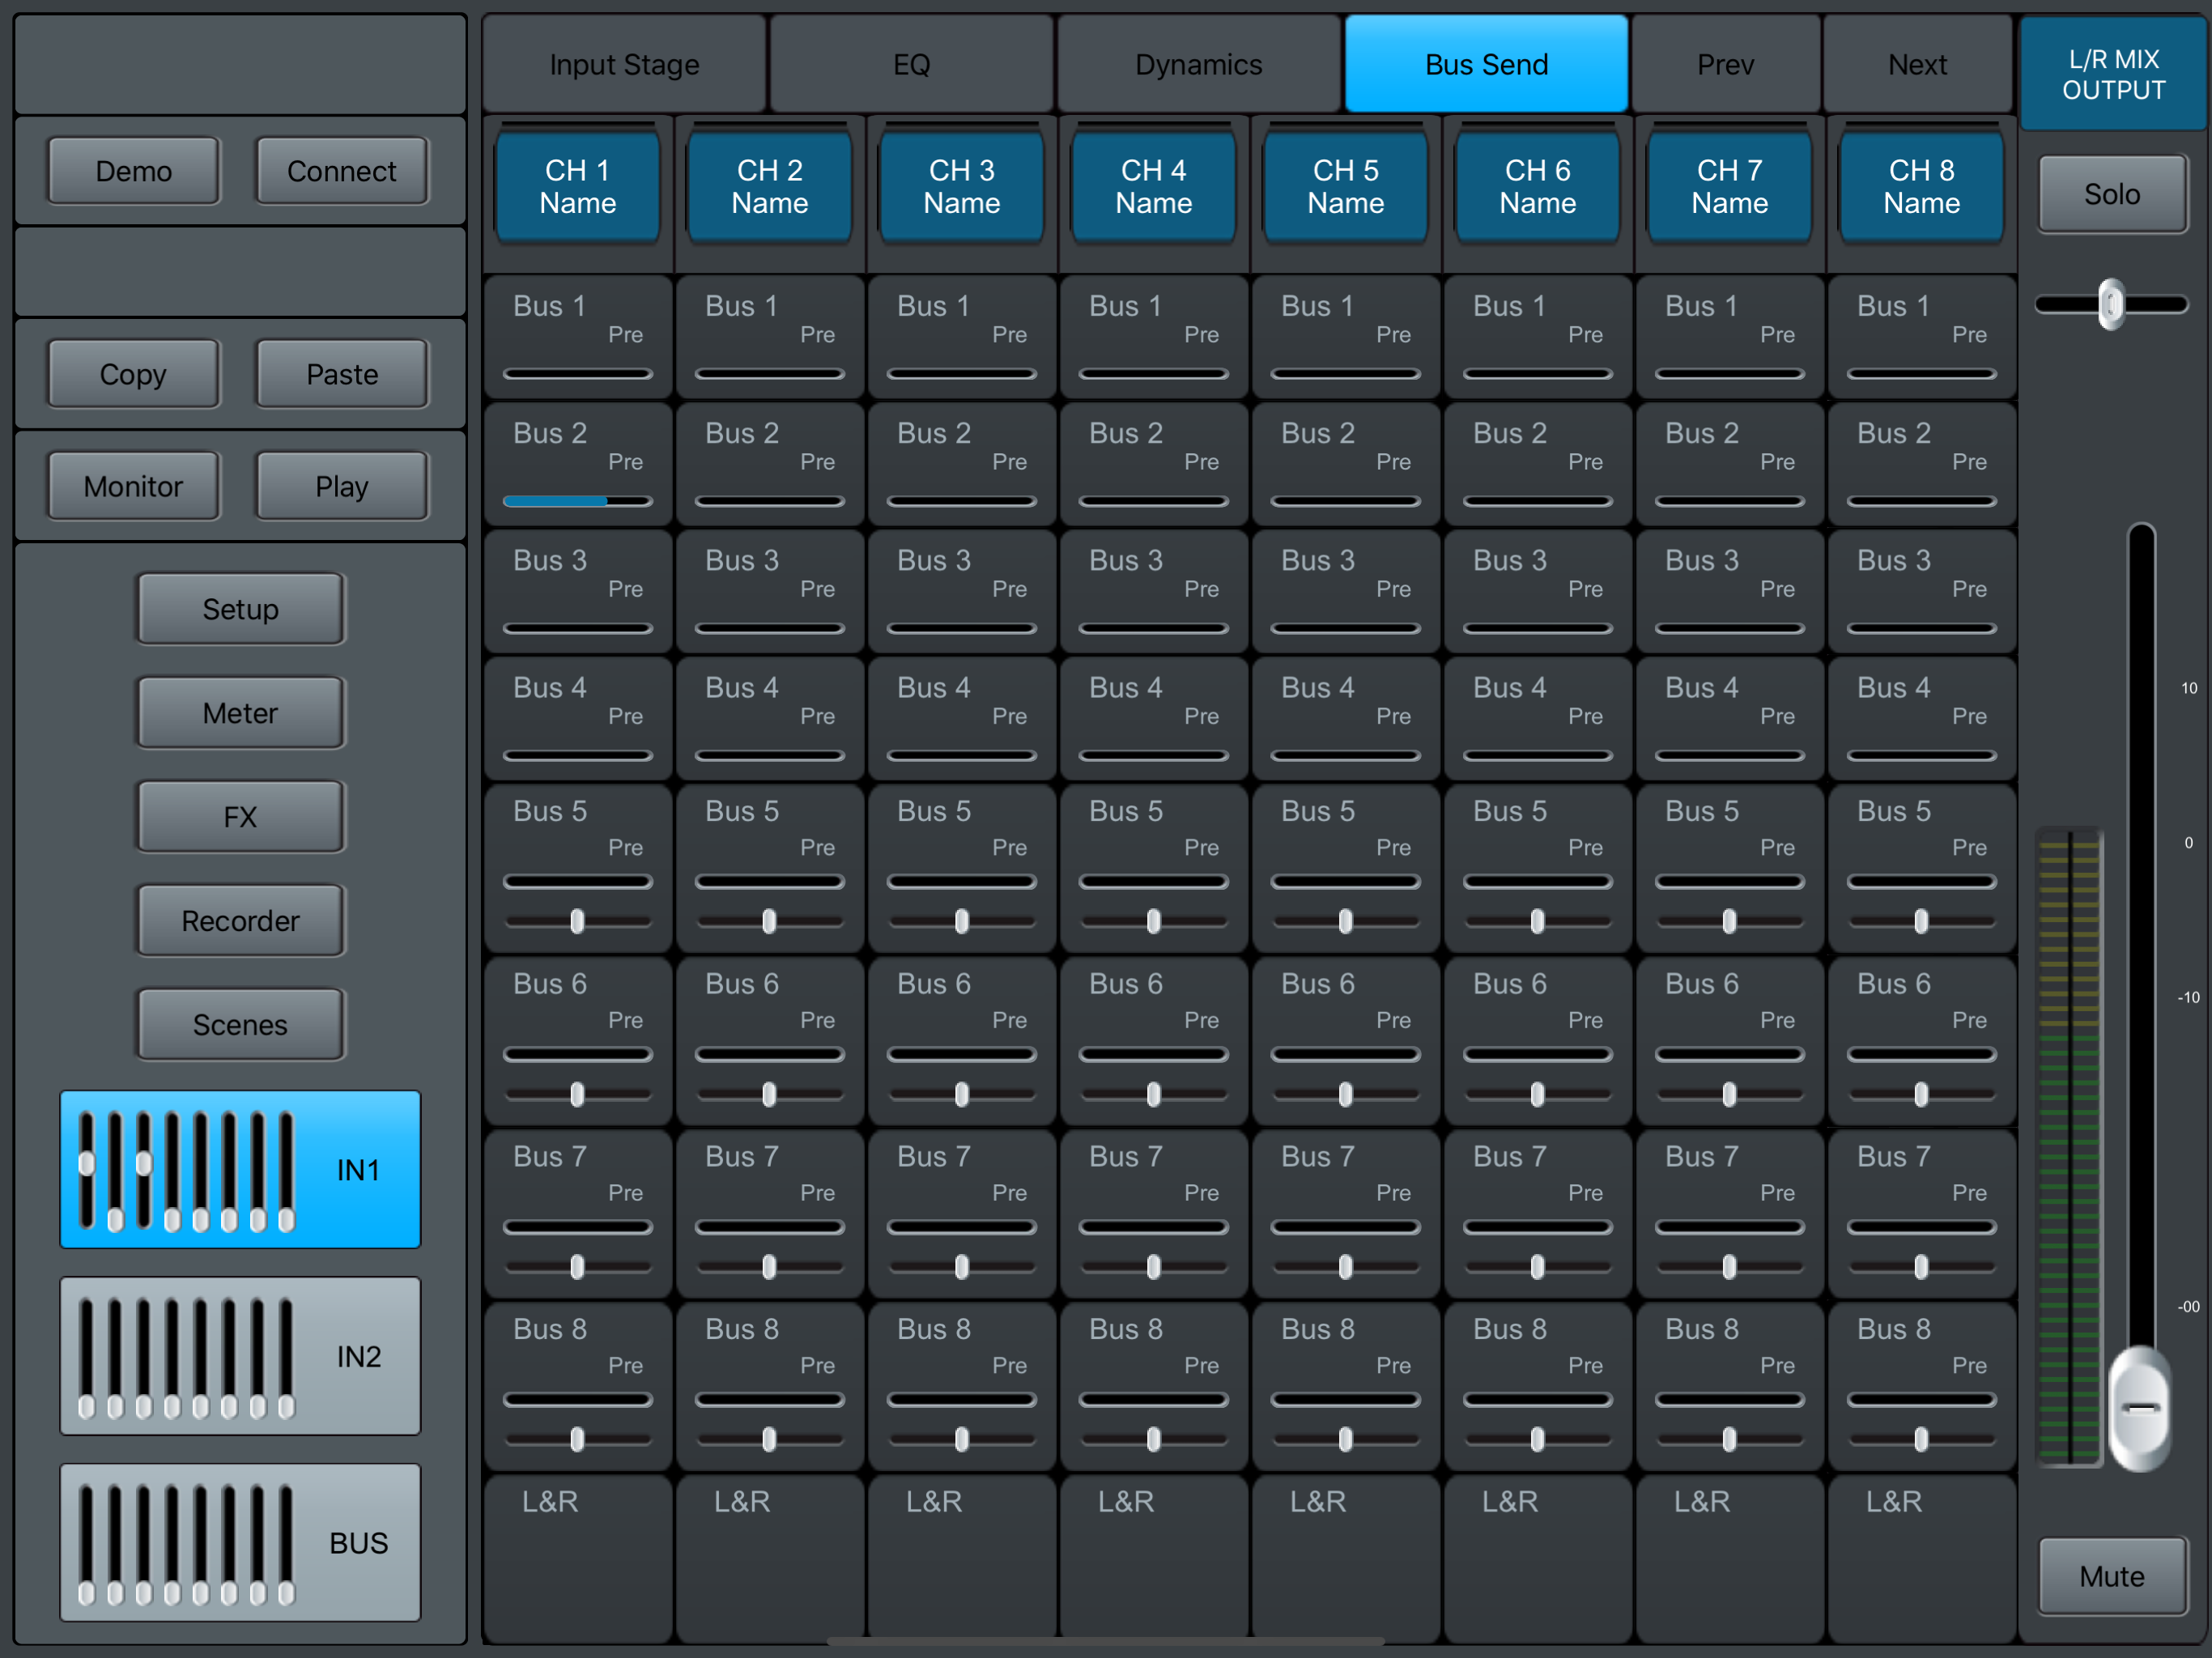
Task: Mute the L/R mix output
Action: click(x=2111, y=1576)
